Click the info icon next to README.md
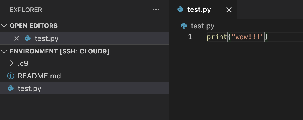Image resolution: width=303 pixels, height=120 pixels. click(x=11, y=76)
